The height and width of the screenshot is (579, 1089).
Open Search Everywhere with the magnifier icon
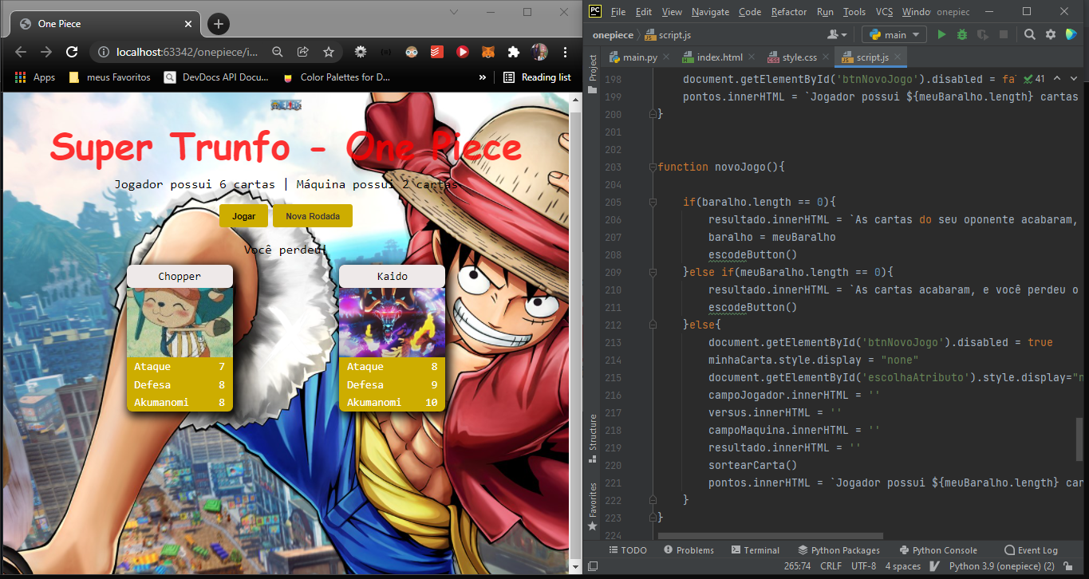[x=1029, y=34]
